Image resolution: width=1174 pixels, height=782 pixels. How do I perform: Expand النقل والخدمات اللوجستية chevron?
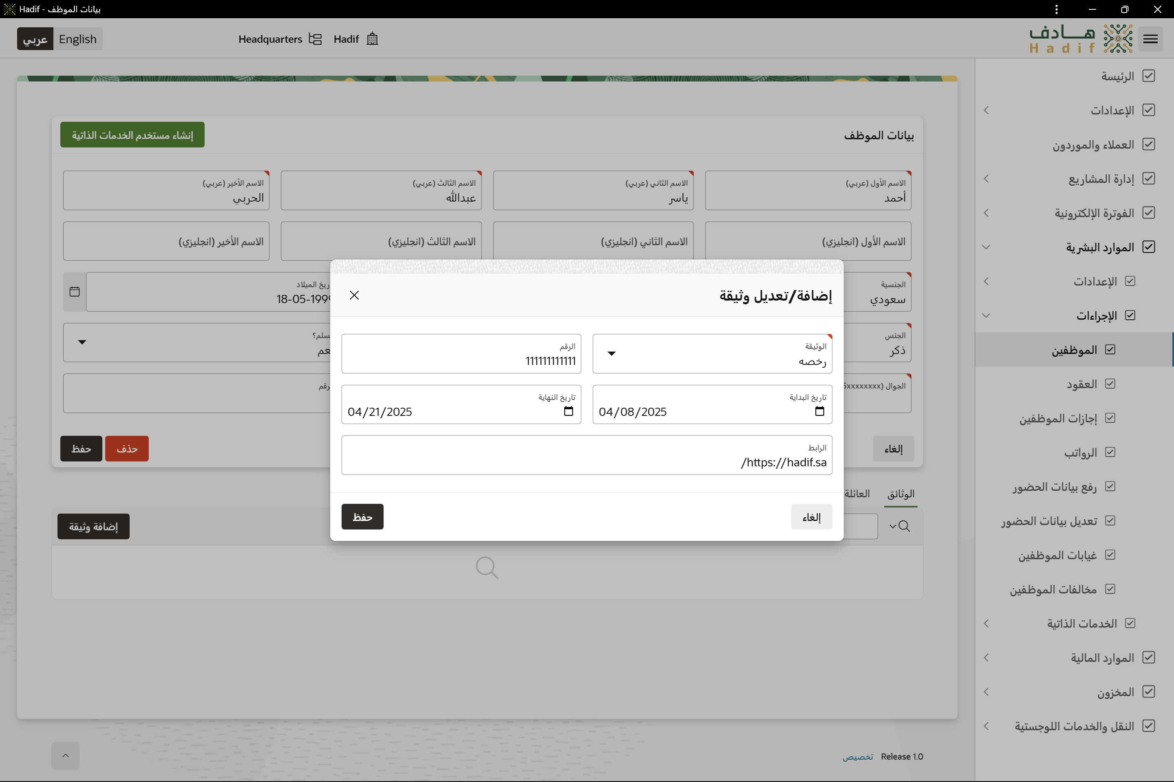pos(986,726)
